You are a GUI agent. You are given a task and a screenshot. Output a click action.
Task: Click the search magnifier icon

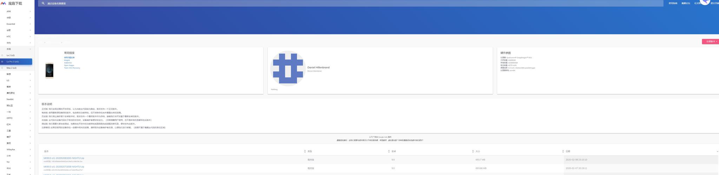point(43,3)
